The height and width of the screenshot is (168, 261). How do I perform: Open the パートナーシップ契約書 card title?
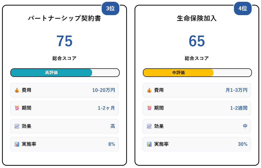tap(64, 18)
